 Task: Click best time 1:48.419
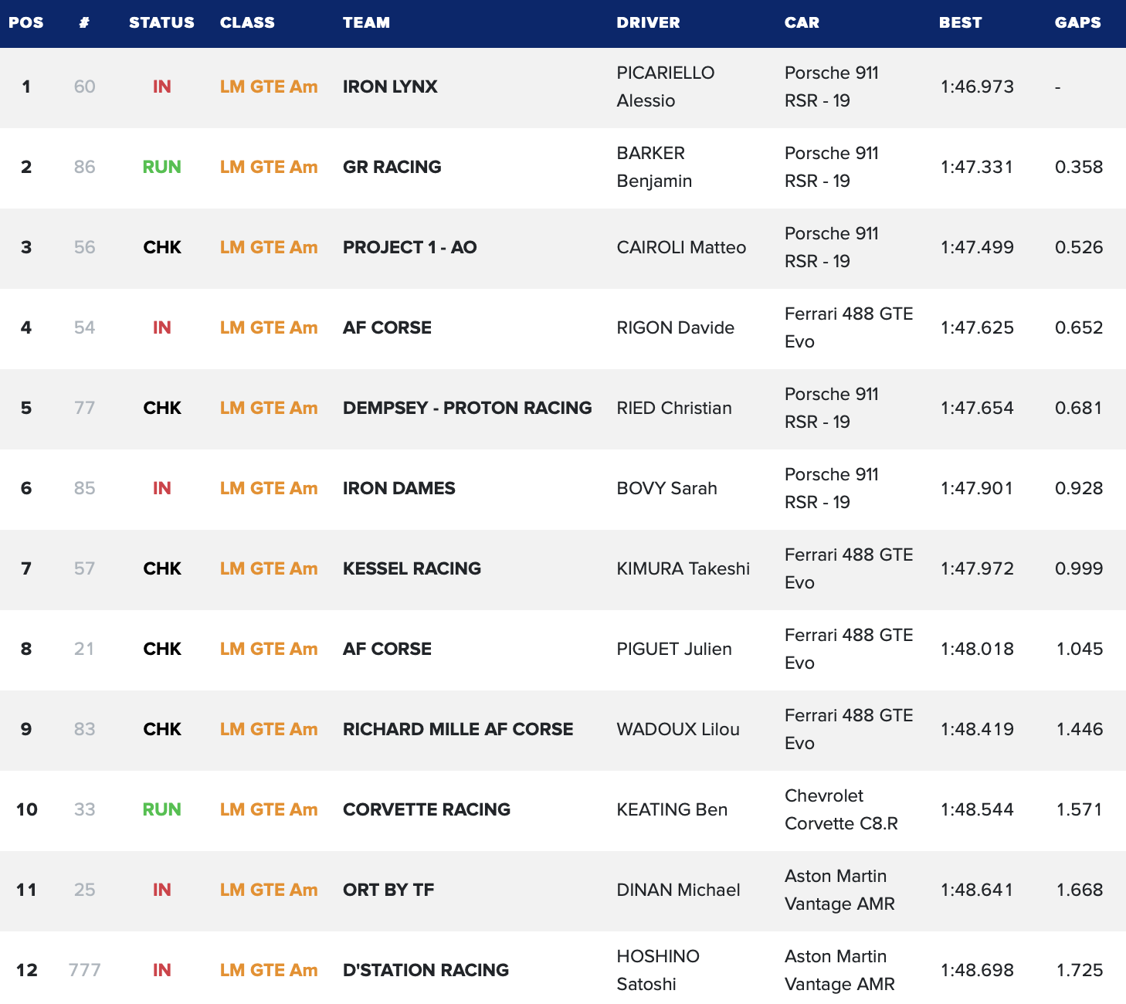977,729
